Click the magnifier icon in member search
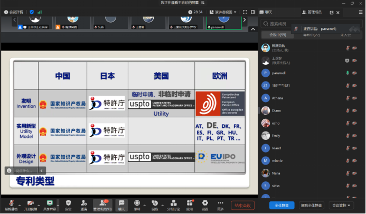366x214 pixels. pyautogui.click(x=266, y=24)
